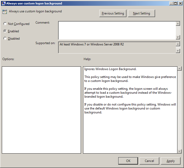
Task: Click the Help pane scrollbar track
Action: pyautogui.click(x=180, y=110)
